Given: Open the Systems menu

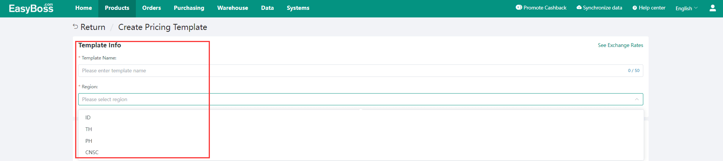Looking at the screenshot, I should point(298,8).
